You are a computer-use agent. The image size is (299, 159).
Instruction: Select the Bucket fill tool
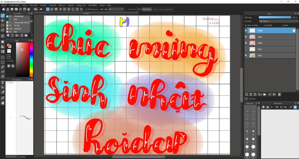[x=3, y=47]
